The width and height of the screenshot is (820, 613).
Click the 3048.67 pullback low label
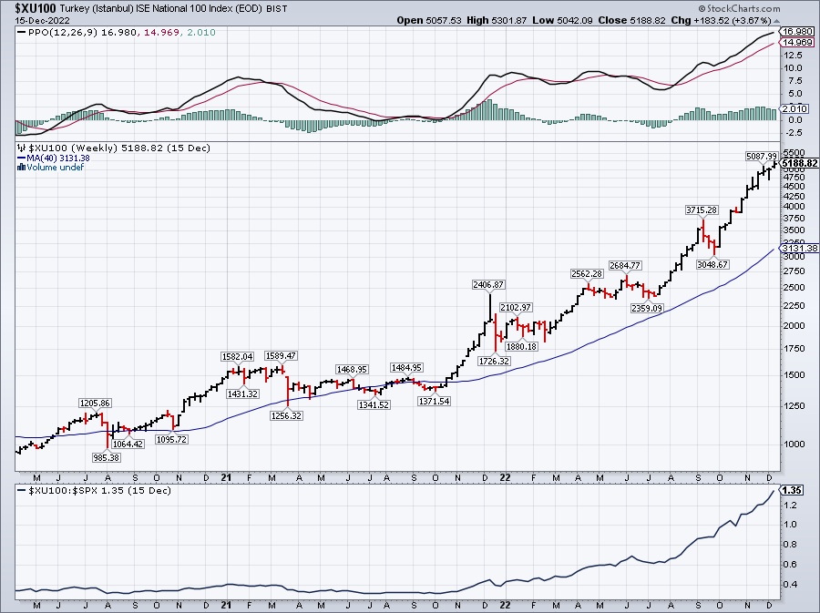click(x=711, y=264)
